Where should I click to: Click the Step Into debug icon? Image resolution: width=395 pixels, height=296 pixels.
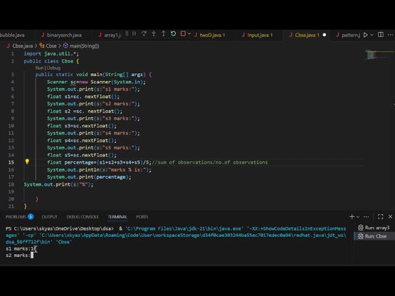pyautogui.click(x=154, y=34)
